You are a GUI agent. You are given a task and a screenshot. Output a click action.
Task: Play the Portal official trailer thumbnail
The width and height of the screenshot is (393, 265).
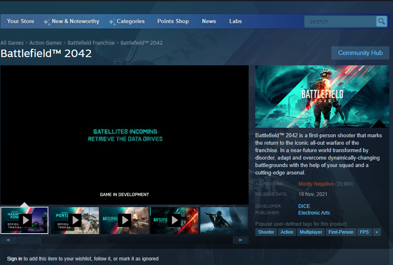coord(75,220)
